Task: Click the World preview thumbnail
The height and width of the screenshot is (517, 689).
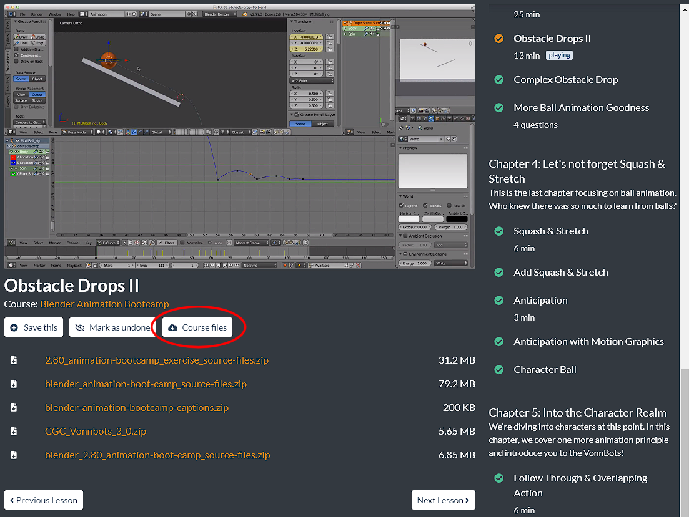Action: [x=433, y=171]
